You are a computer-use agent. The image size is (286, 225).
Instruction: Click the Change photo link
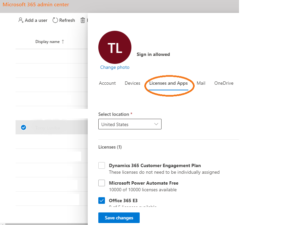coord(115,67)
